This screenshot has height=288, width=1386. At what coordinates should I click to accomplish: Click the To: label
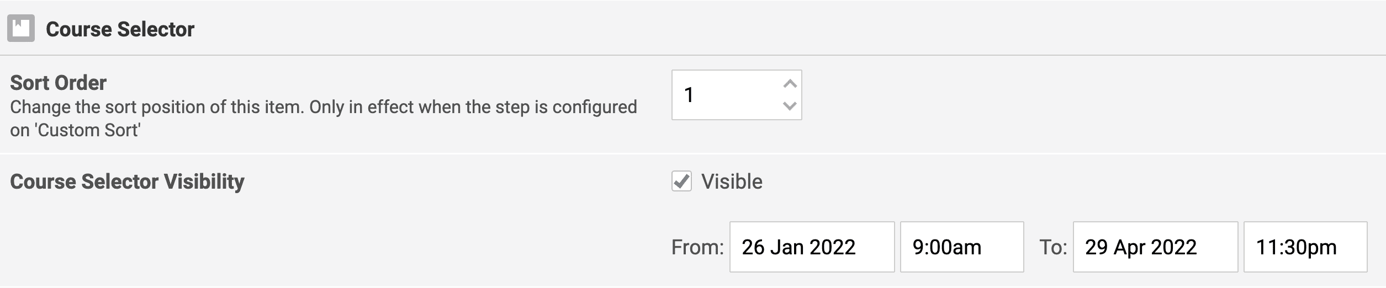1052,247
